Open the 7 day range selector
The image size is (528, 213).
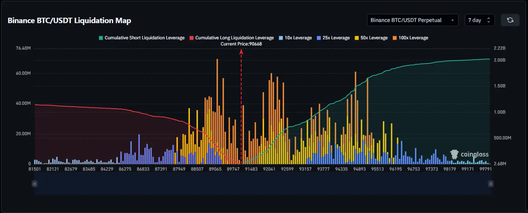pyautogui.click(x=479, y=20)
